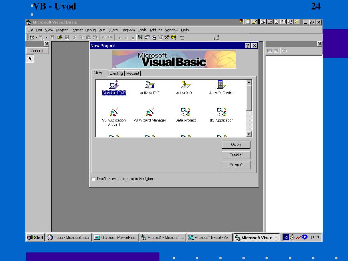Click the Paste clipboard icon
Screen dimensions: 348x261
coord(88,37)
